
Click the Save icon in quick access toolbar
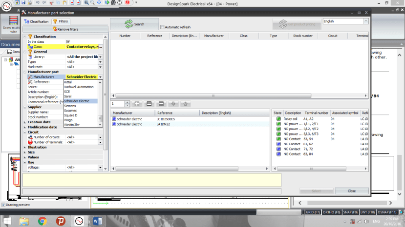(x=23, y=2)
